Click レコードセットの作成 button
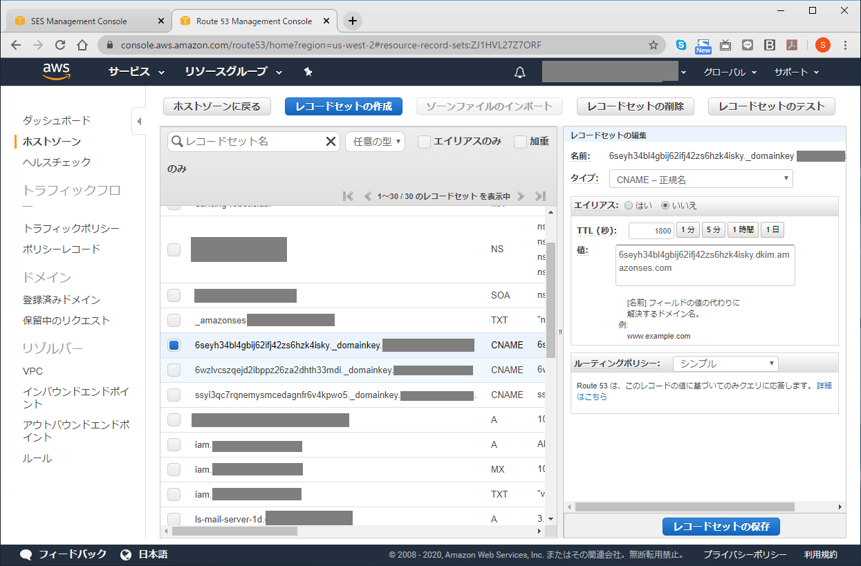Viewport: 861px width, 566px height. (344, 106)
